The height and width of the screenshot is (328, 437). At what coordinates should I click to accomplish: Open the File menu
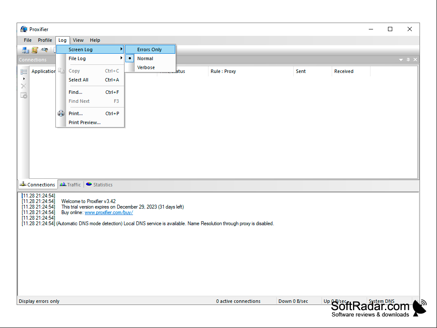28,40
